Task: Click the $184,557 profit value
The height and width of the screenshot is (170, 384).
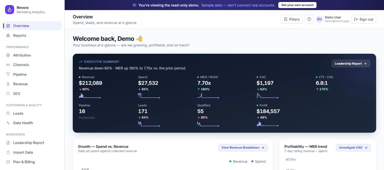Action: [x=268, y=111]
